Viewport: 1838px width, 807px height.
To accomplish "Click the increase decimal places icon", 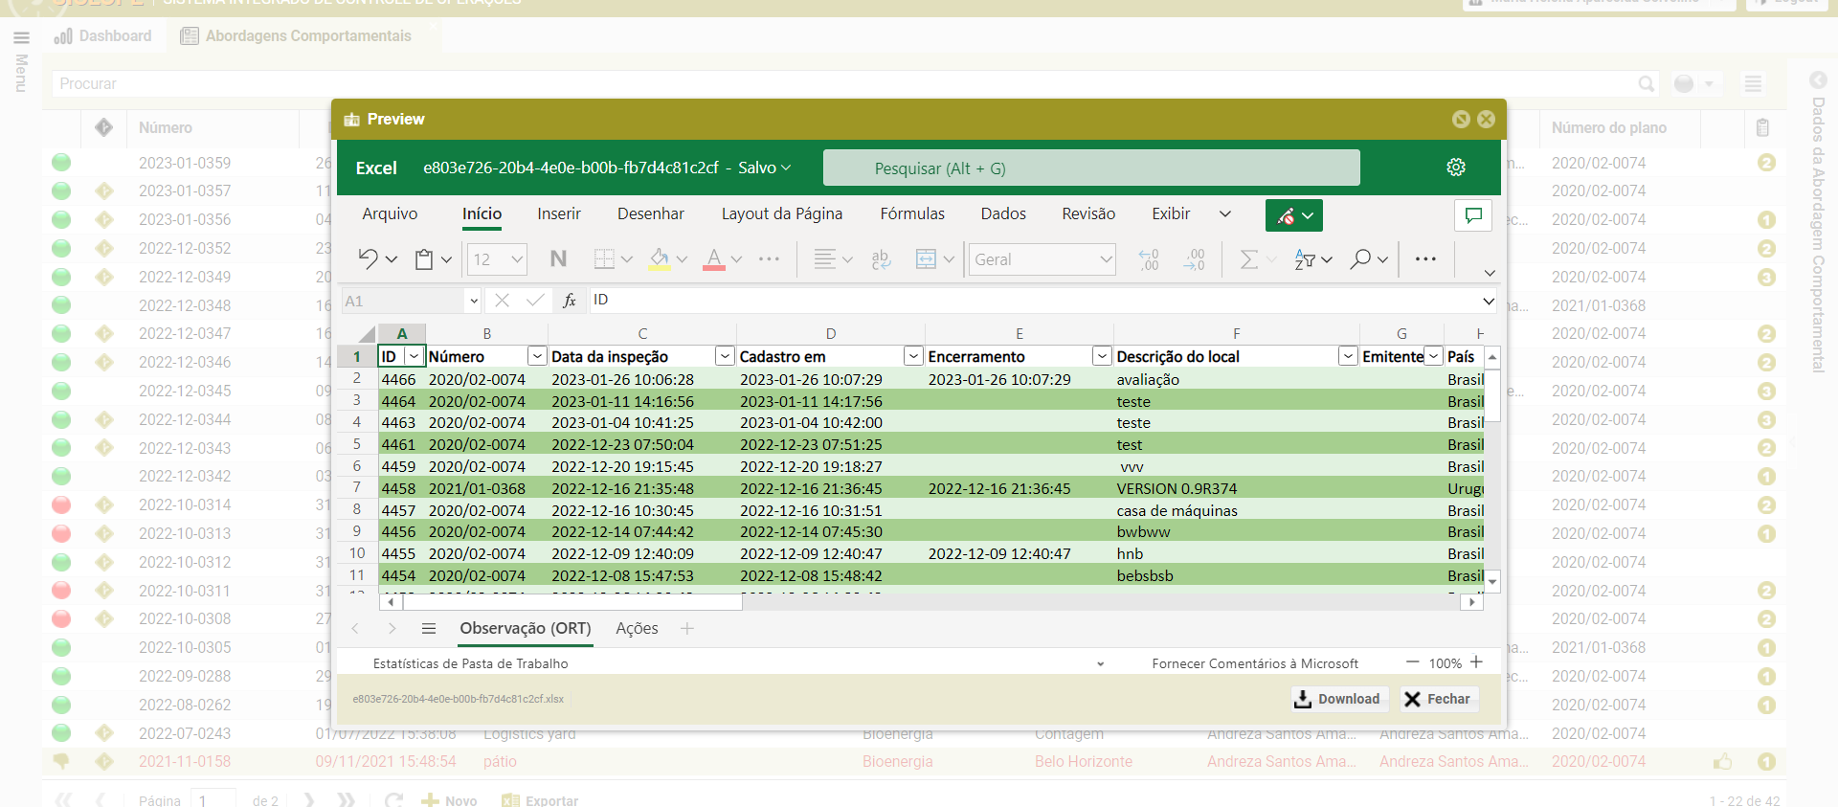I will (1194, 258).
